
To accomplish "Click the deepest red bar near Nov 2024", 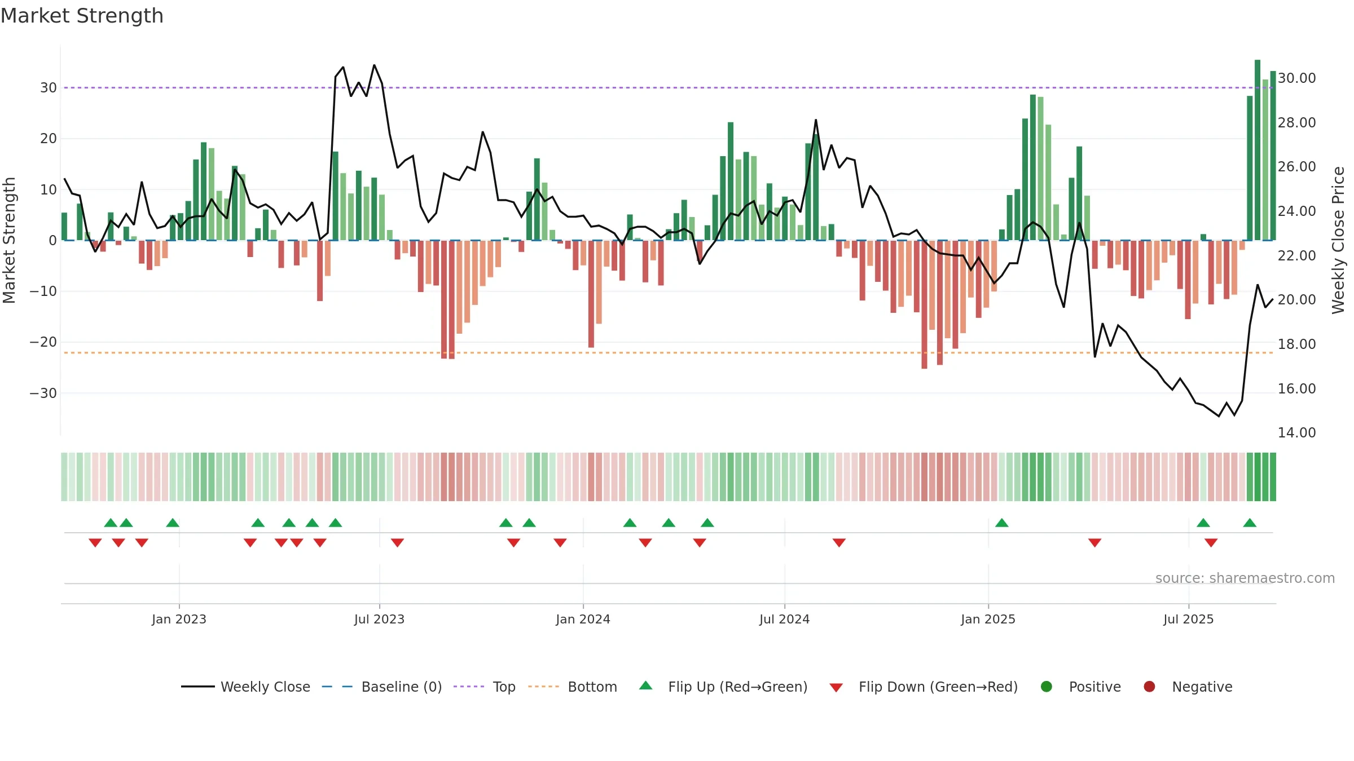I will (924, 305).
